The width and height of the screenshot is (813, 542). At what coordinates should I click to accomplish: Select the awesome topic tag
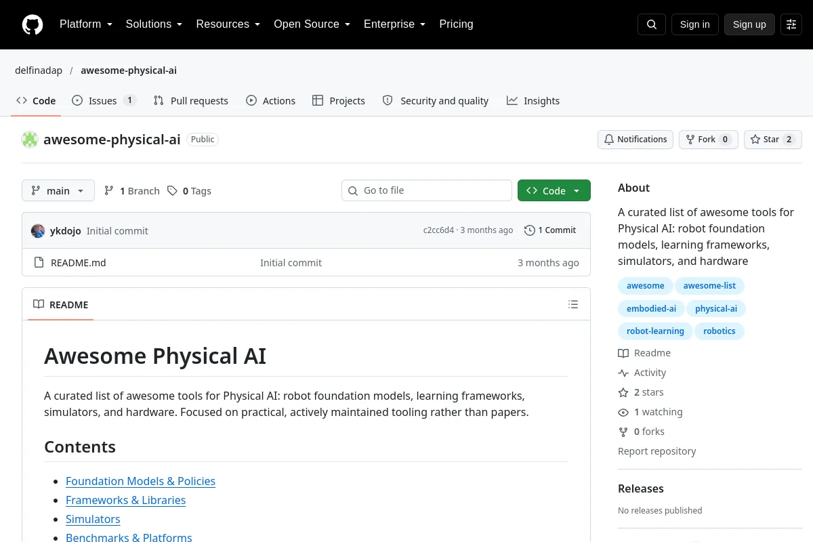(x=645, y=286)
